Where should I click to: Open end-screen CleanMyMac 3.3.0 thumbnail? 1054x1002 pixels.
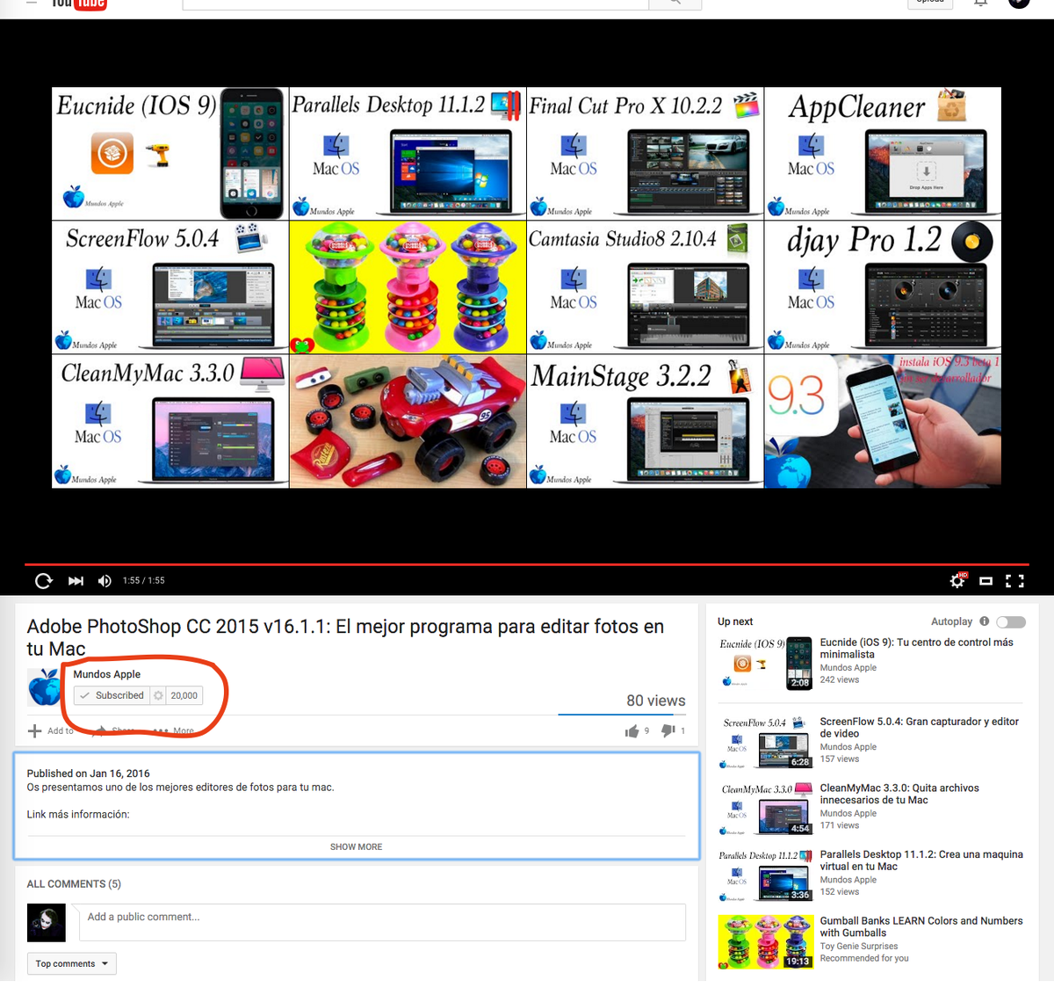(170, 421)
